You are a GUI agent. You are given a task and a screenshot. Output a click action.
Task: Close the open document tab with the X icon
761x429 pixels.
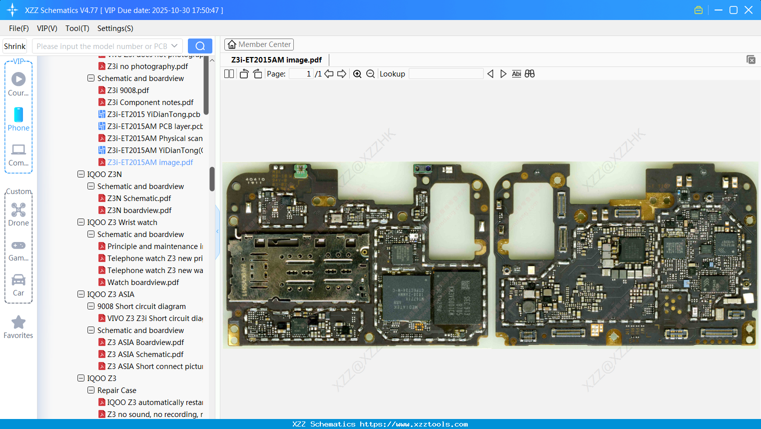pos(751,59)
